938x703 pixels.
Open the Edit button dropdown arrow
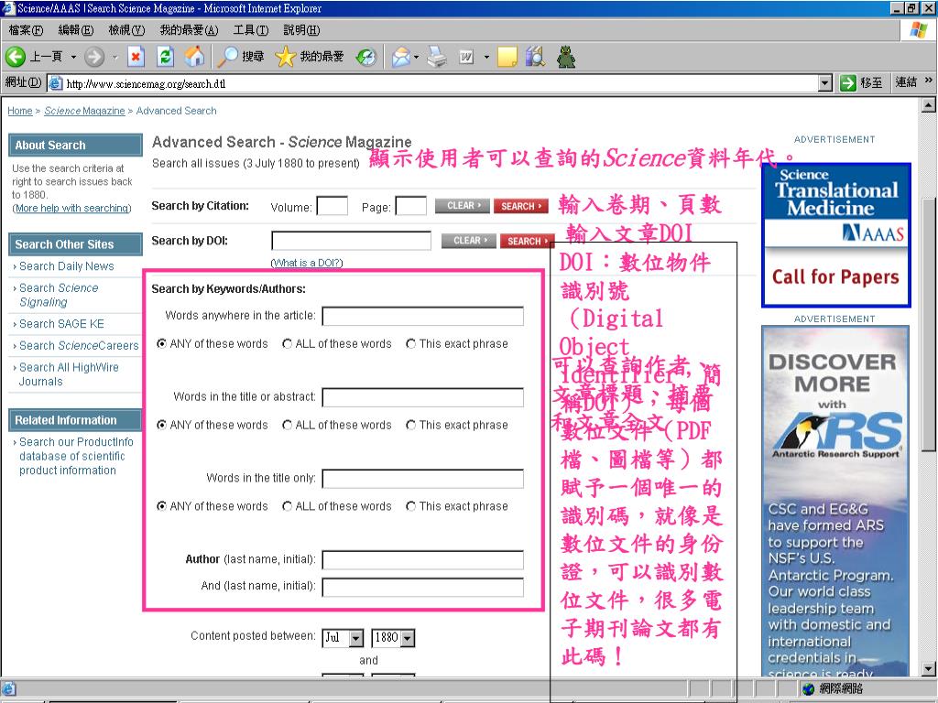[x=486, y=58]
